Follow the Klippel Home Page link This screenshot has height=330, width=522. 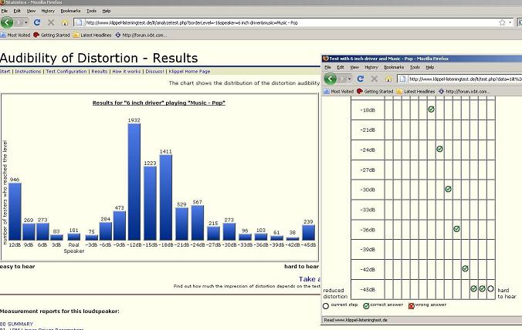click(189, 71)
